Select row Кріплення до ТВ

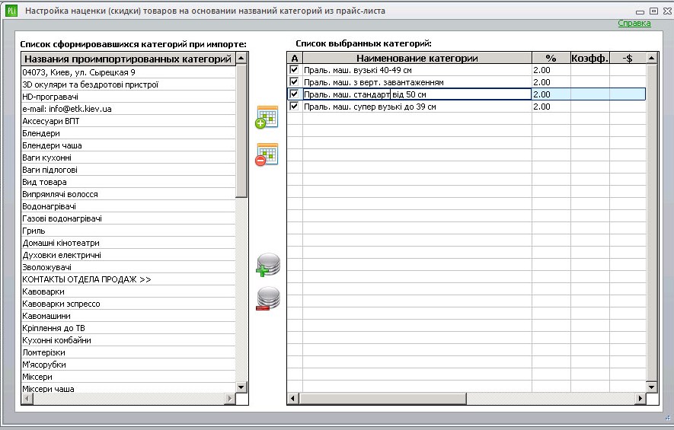click(x=128, y=328)
